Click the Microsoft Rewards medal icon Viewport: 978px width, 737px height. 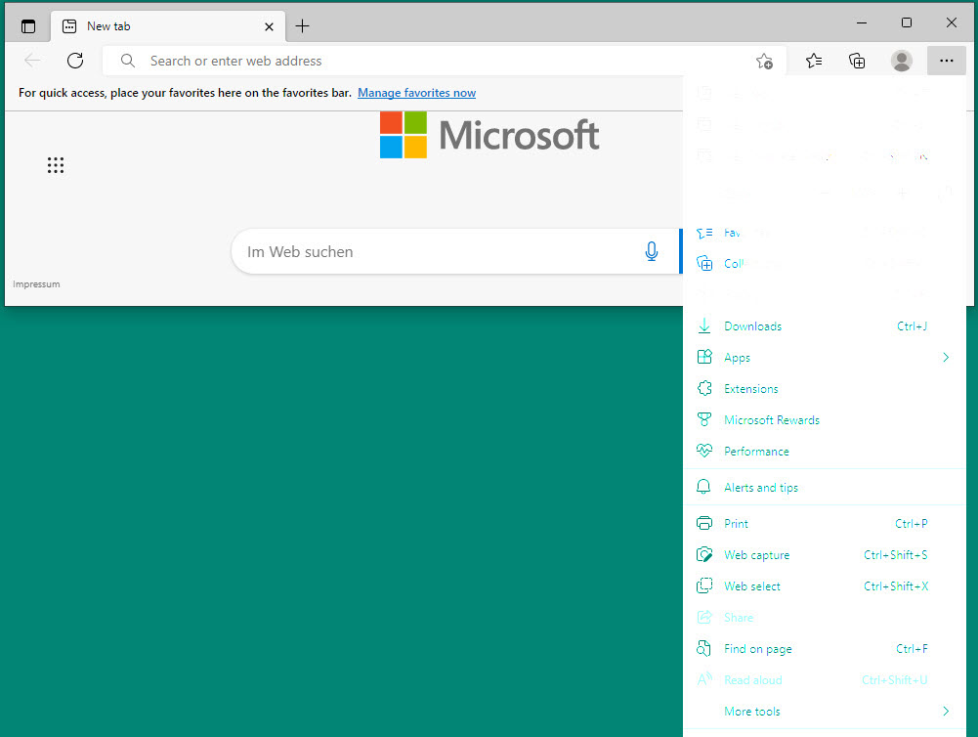[x=704, y=420]
